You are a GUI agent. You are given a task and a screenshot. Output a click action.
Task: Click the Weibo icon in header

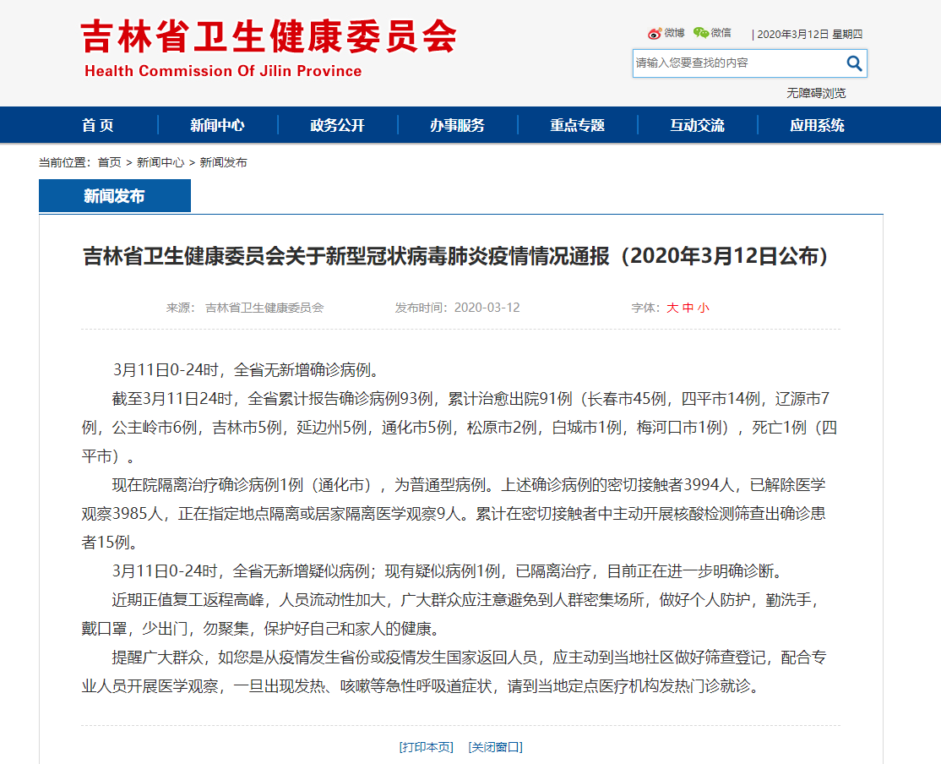click(x=655, y=34)
